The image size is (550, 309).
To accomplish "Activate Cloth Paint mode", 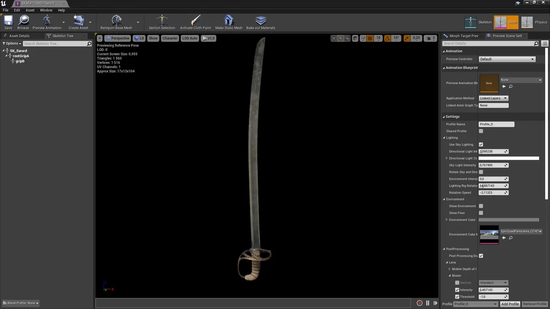I will pyautogui.click(x=196, y=21).
